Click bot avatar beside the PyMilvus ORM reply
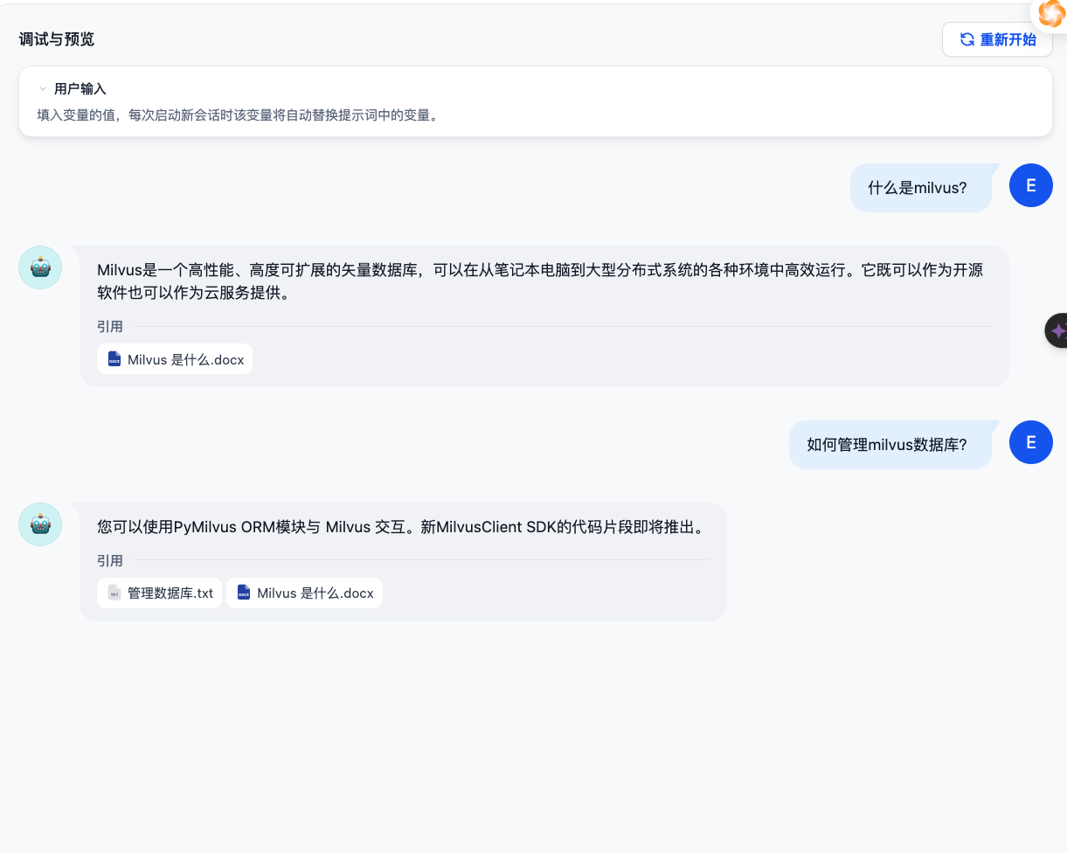This screenshot has height=853, width=1067. 40,524
